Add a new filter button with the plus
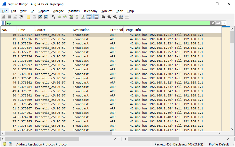235x147 pixels. (x=229, y=23)
